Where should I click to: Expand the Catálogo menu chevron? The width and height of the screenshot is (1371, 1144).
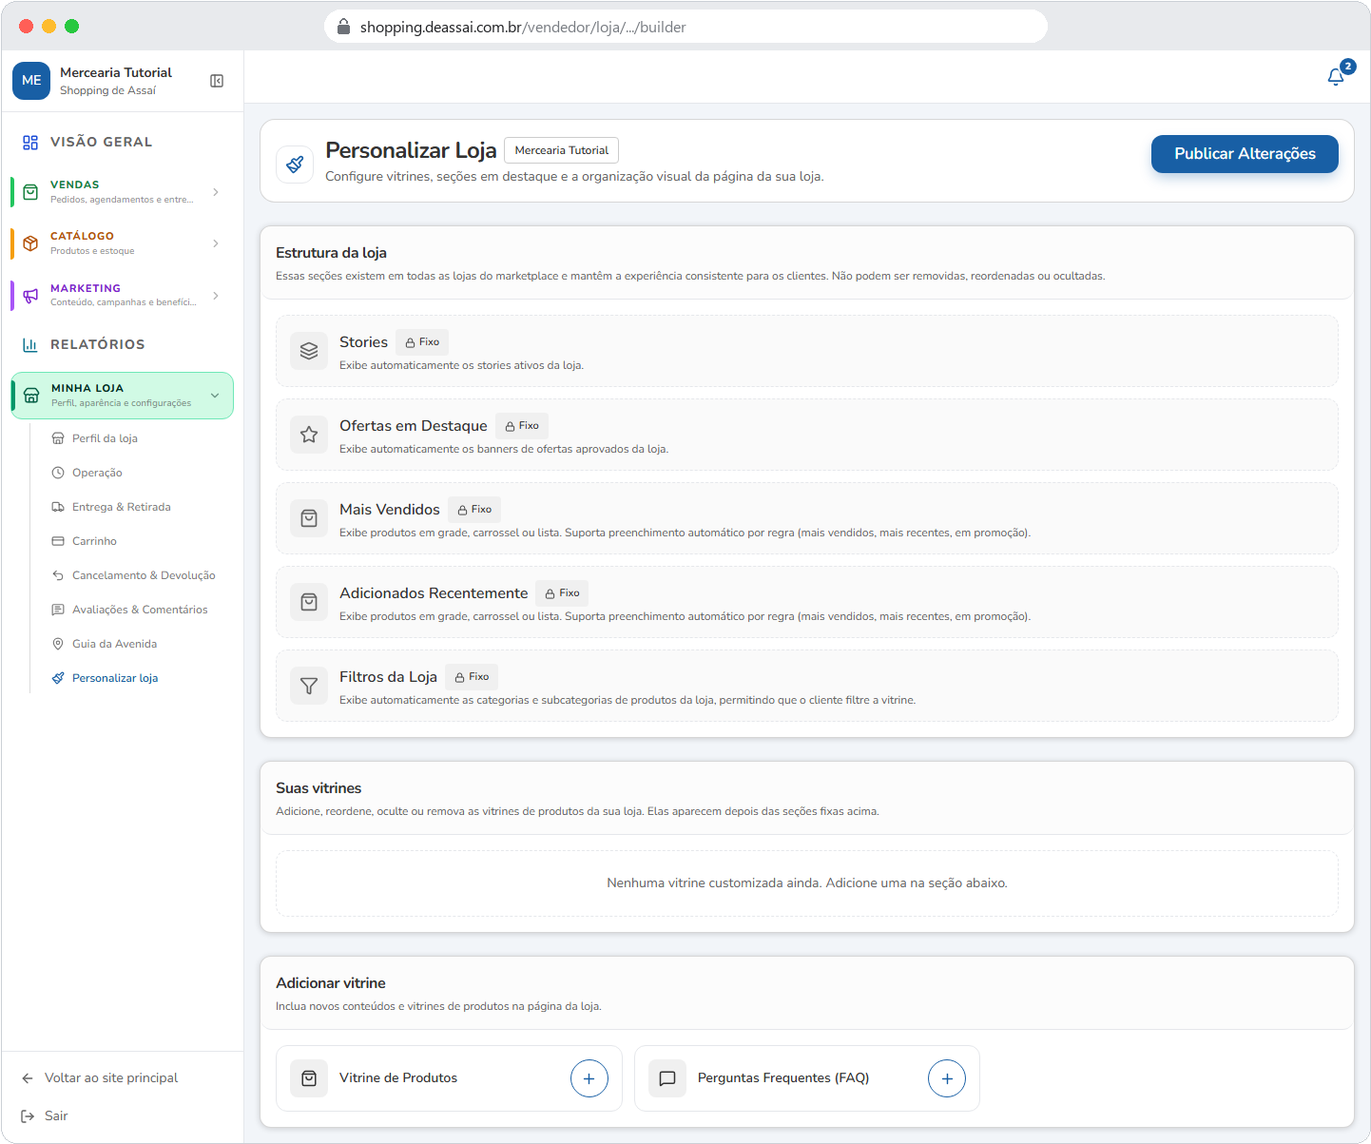[216, 243]
